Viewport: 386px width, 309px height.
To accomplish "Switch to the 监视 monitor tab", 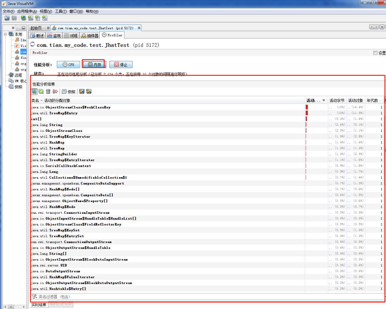I will coord(54,36).
